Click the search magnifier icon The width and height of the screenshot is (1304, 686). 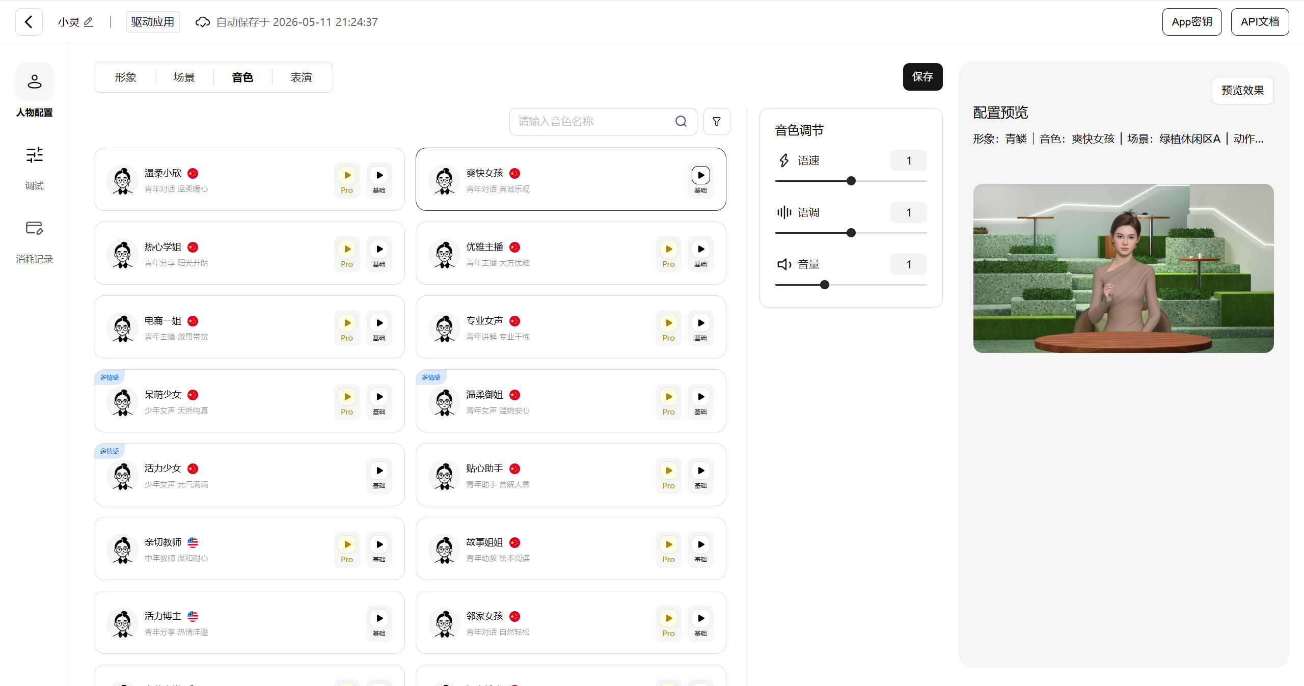681,121
